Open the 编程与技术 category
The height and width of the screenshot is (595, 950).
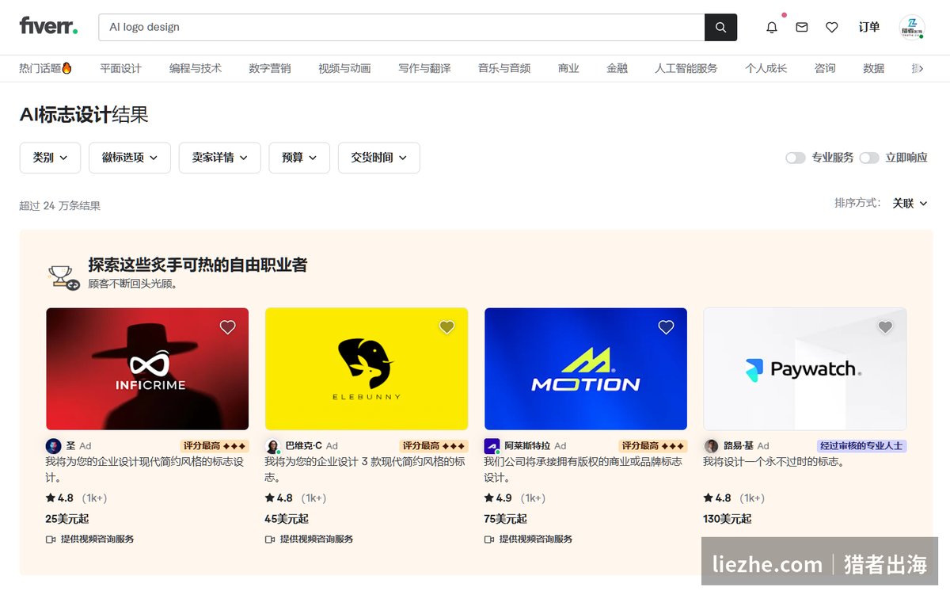click(x=196, y=68)
